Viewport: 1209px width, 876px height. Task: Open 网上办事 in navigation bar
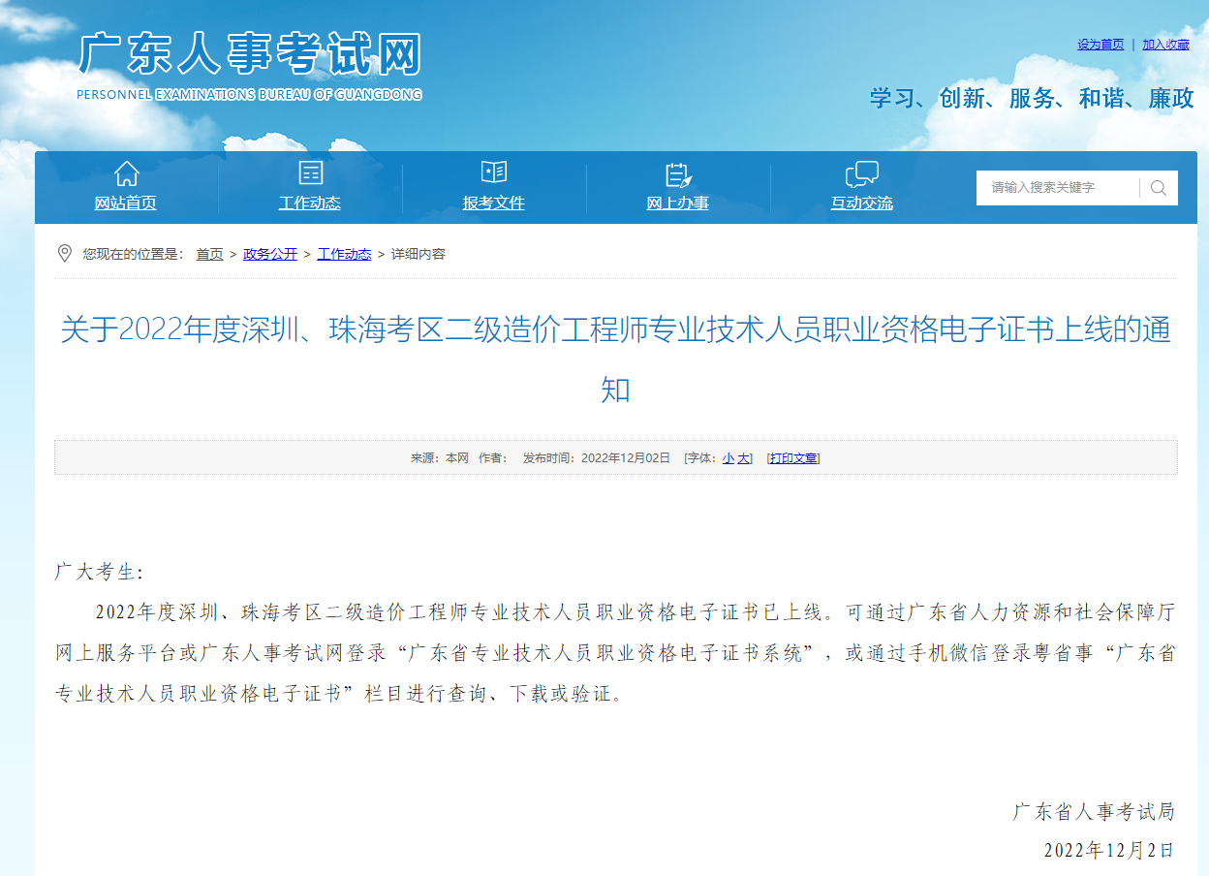[678, 203]
